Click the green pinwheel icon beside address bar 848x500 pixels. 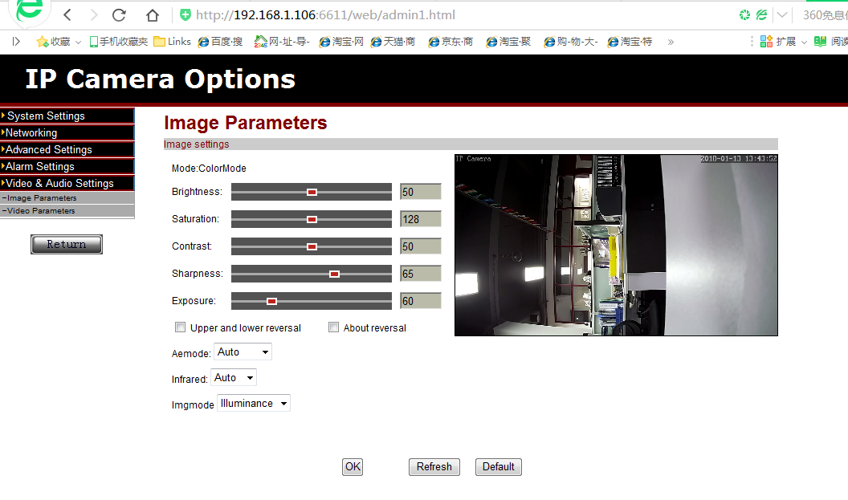click(x=744, y=15)
